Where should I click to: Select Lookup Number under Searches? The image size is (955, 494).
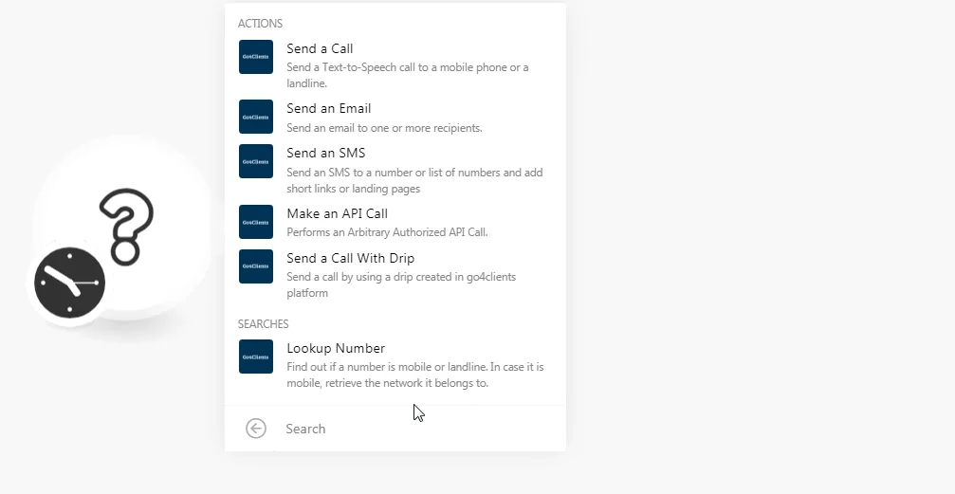395,365
